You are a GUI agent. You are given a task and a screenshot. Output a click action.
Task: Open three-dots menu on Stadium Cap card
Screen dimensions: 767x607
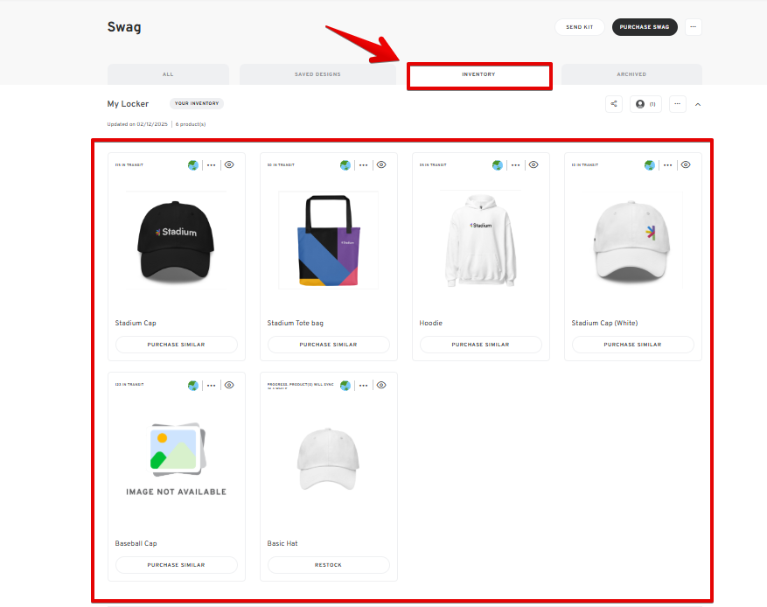pyautogui.click(x=211, y=165)
